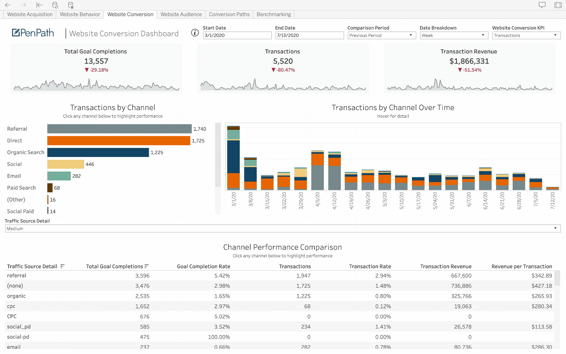Click the Direct channel label

pos(15,140)
